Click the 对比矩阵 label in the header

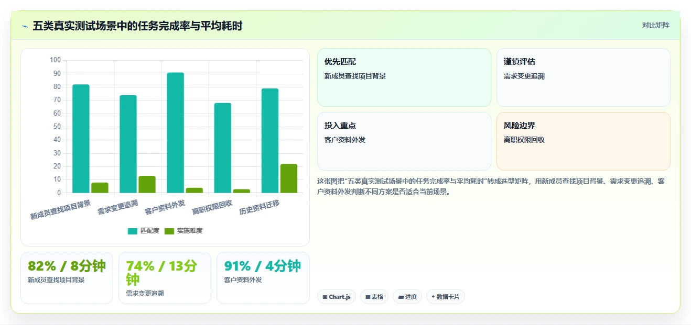pos(655,25)
